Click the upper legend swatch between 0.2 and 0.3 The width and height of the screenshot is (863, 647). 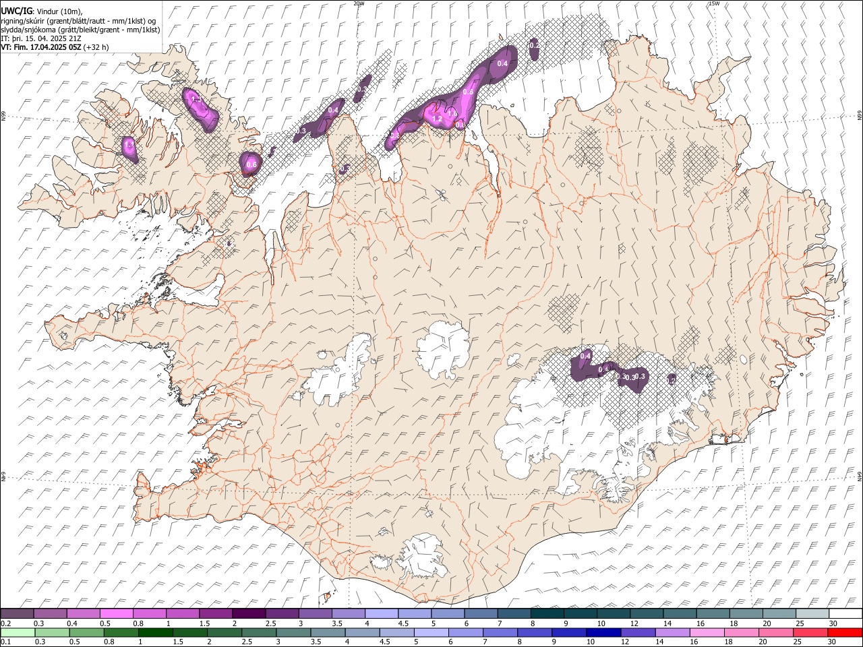18,613
